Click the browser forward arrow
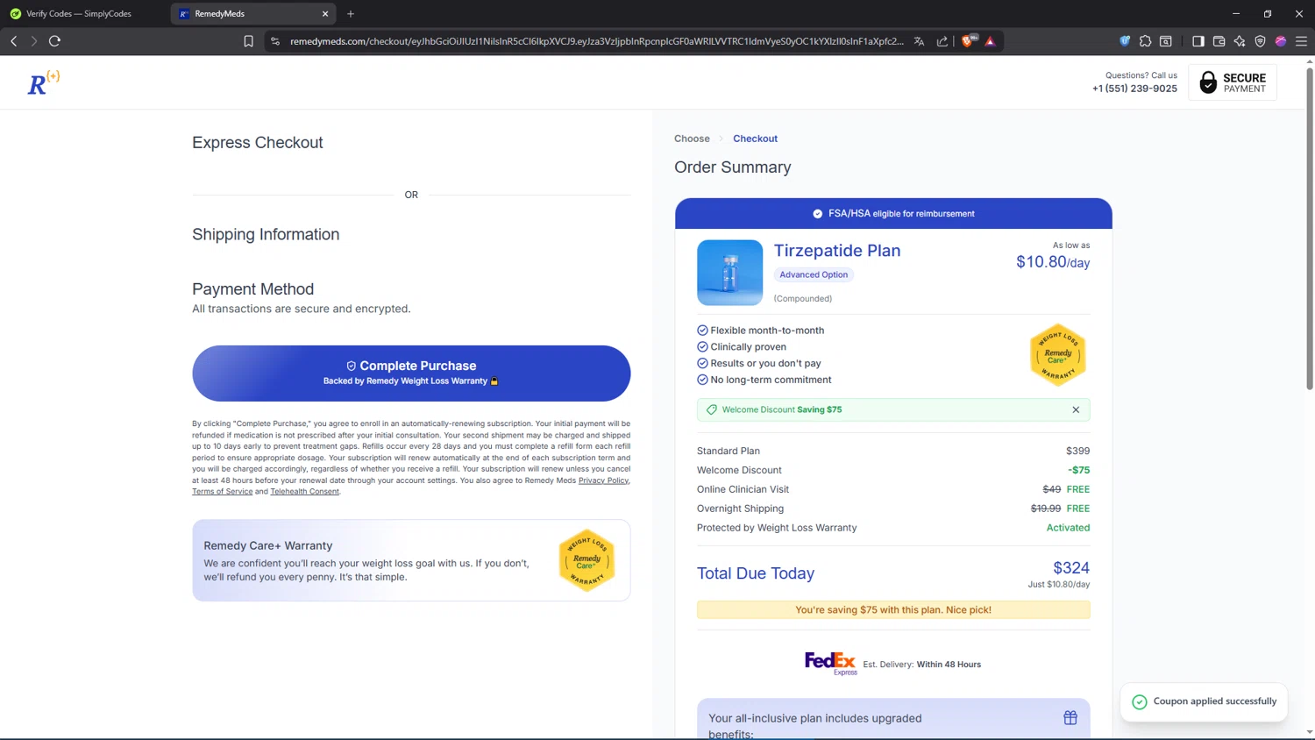The width and height of the screenshot is (1315, 740). [x=33, y=41]
